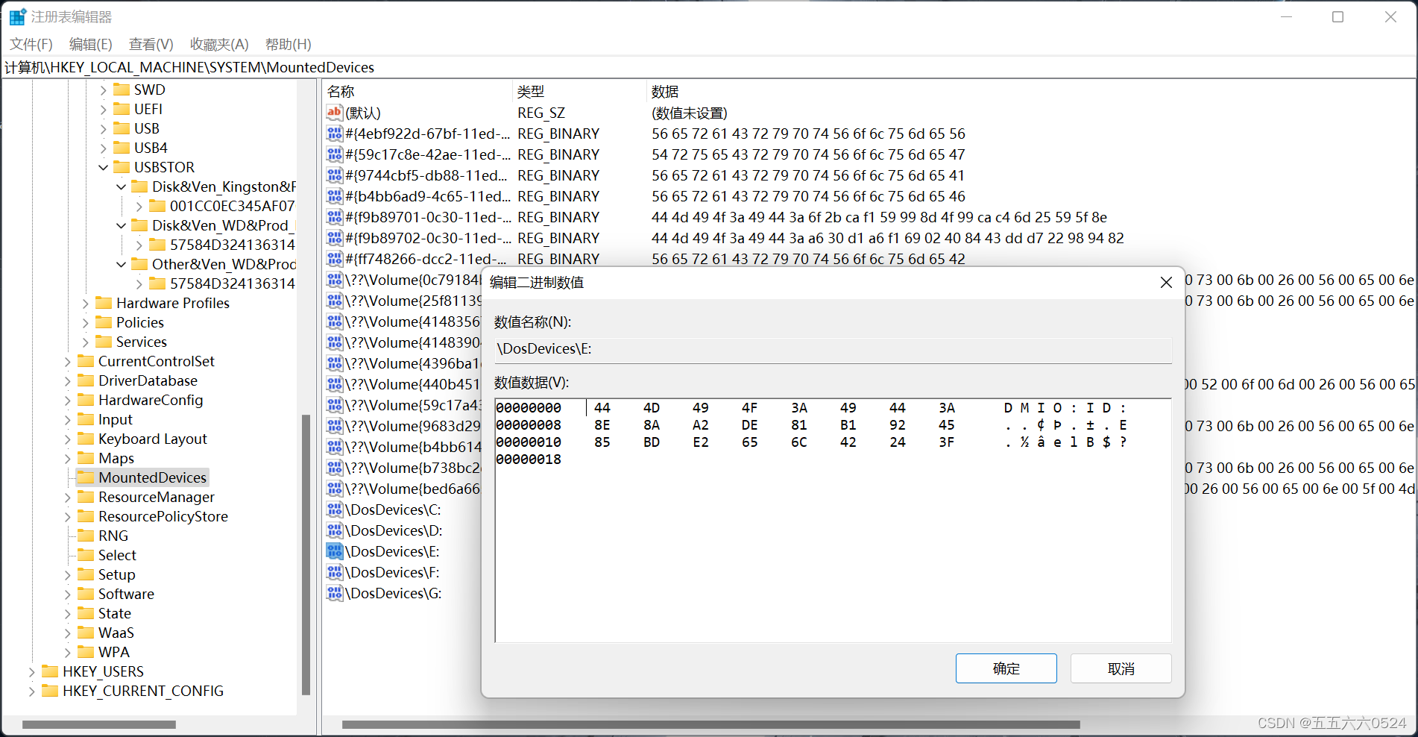Expand the CurrentControlSet node
This screenshot has width=1418, height=737.
[x=68, y=361]
